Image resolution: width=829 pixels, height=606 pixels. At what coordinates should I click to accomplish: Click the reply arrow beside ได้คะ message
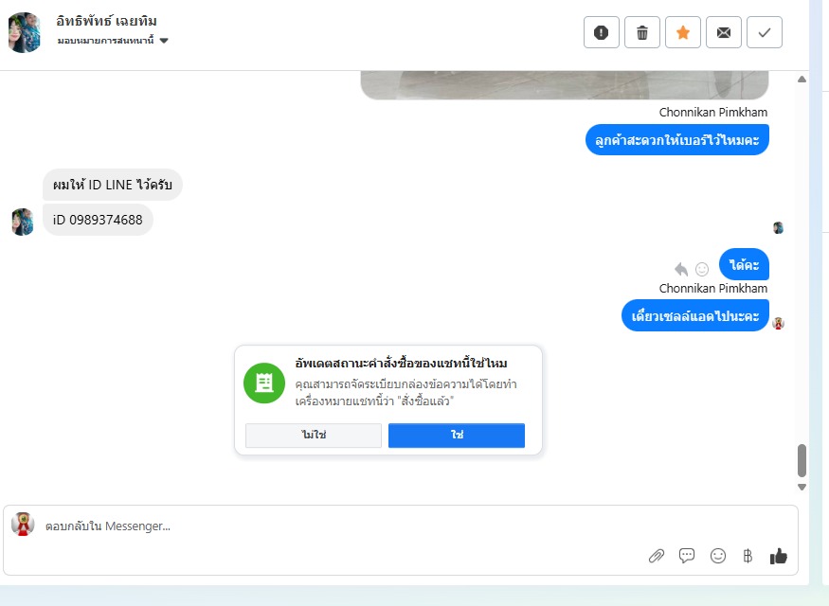[x=681, y=270]
